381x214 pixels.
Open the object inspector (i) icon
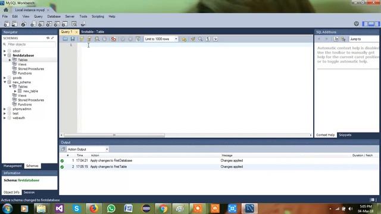point(24,24)
